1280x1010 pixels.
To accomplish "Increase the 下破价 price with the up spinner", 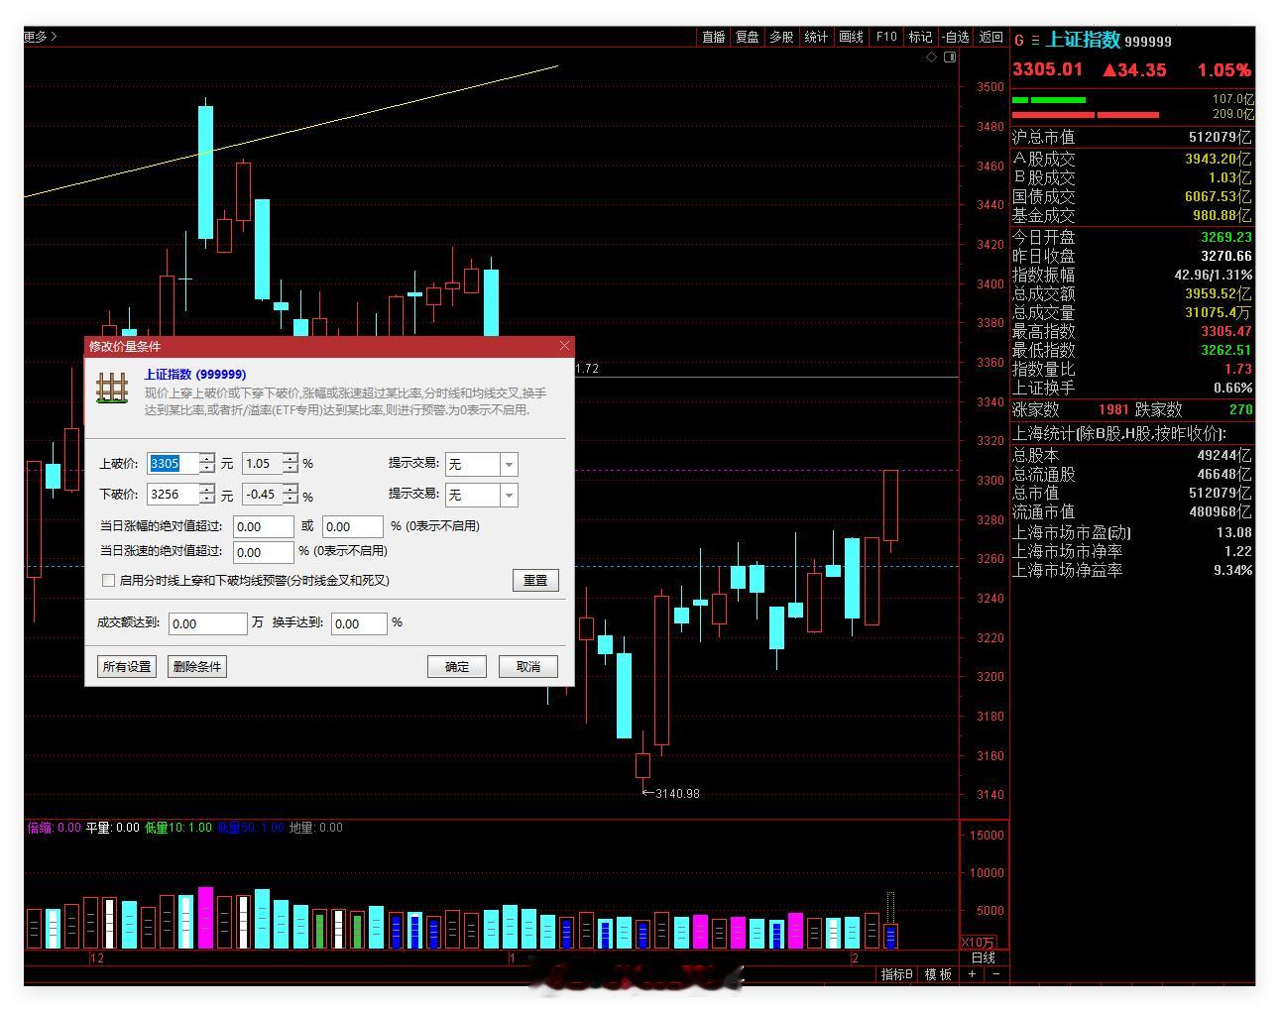I will tap(206, 489).
